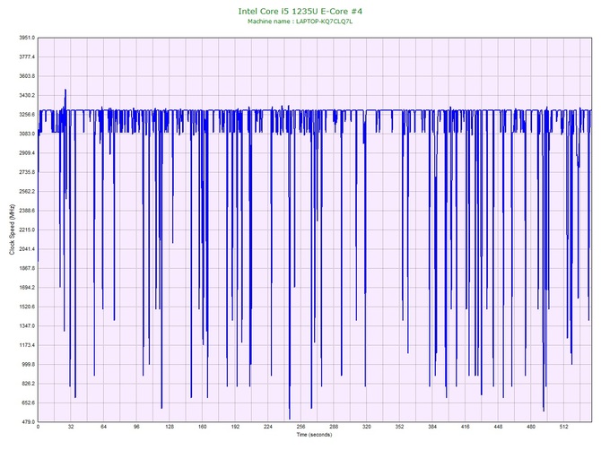Image resolution: width=601 pixels, height=450 pixels.
Task: Click the 416 tick on the time axis
Action: [x=466, y=427]
